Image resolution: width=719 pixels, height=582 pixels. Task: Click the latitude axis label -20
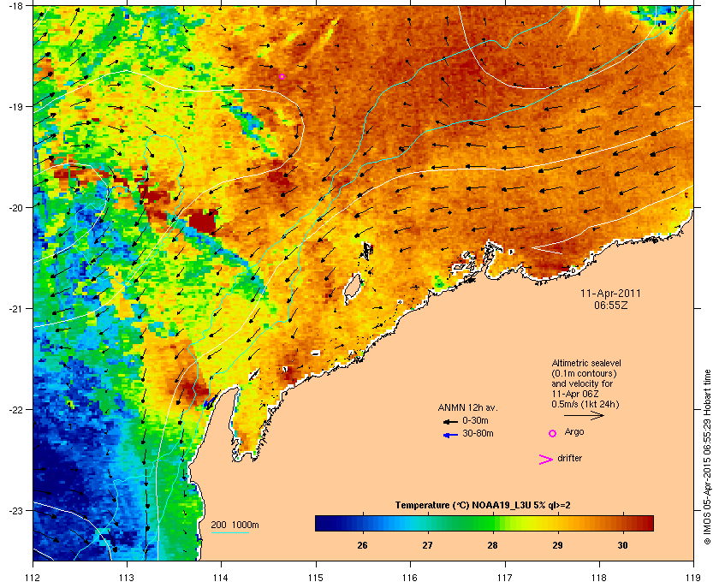coord(16,207)
